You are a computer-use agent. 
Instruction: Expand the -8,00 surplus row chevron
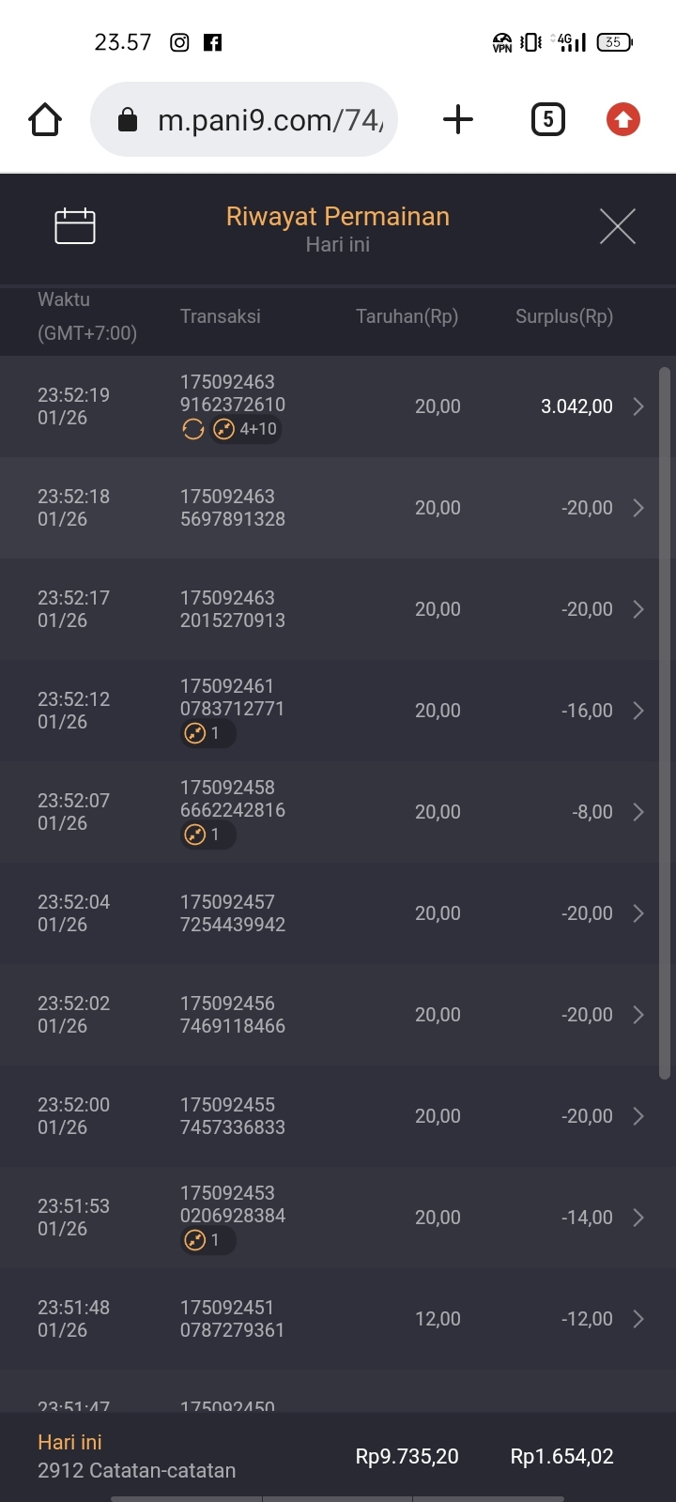[x=638, y=812]
